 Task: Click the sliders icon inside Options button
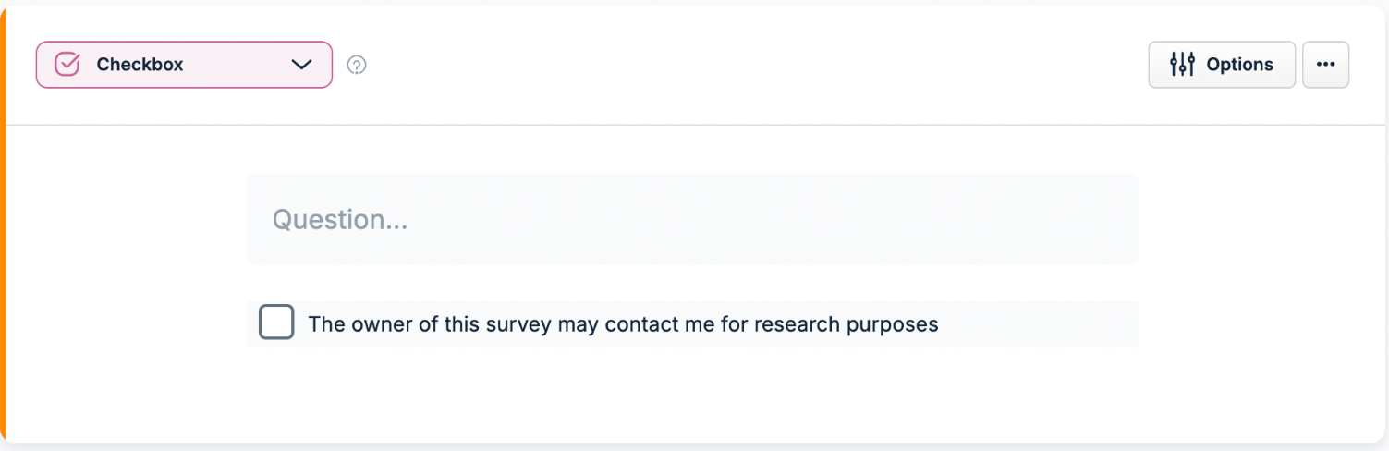coord(1182,65)
